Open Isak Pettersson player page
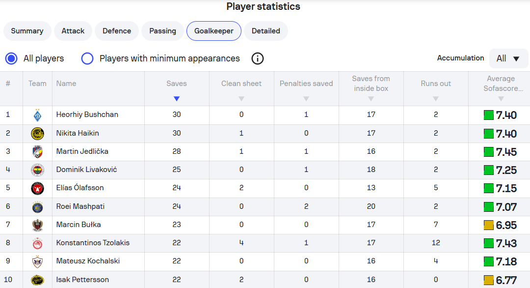The height and width of the screenshot is (288, 530). coord(82,280)
